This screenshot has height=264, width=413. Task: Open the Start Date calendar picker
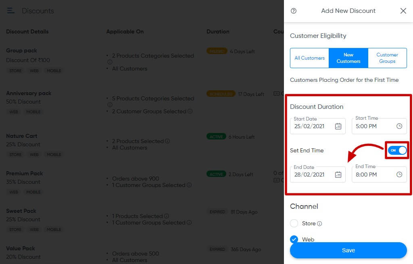point(338,126)
